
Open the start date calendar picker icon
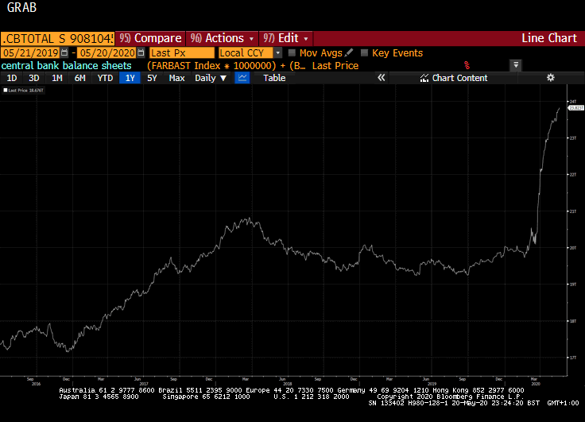point(64,52)
